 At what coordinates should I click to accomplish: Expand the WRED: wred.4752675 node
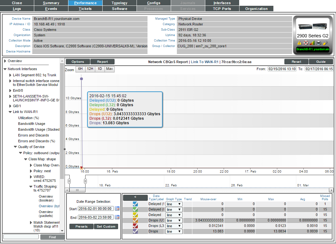point(31,177)
